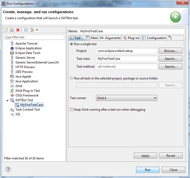Image resolution: width=190 pixels, height=178 pixels.
Task: Click the Revert button
Action: click(171, 156)
